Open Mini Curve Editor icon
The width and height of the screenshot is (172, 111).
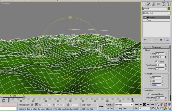[3, 100]
